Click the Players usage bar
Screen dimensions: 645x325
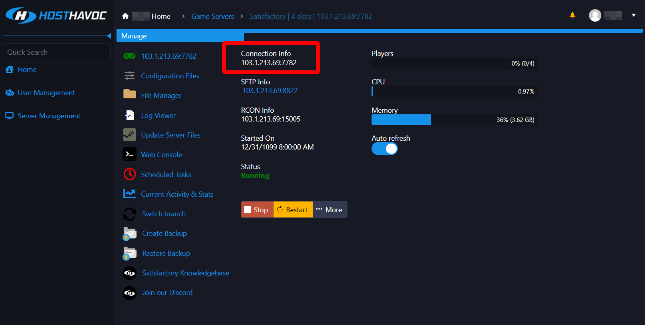[454, 63]
